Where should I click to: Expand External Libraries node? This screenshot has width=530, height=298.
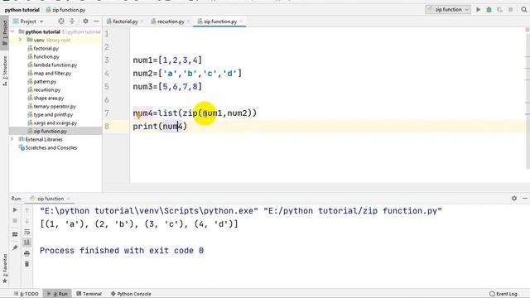(12, 139)
